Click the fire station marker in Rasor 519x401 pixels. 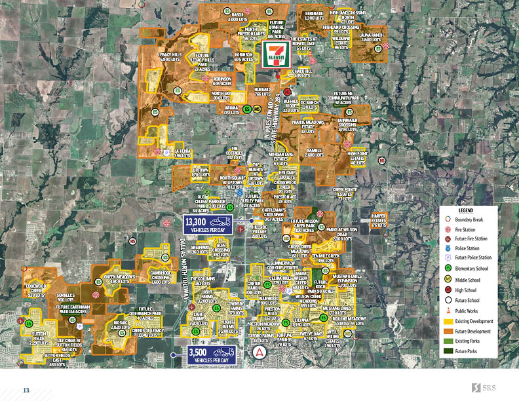[247, 12]
